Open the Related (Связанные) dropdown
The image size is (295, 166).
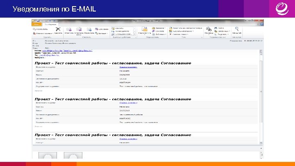click(222, 31)
